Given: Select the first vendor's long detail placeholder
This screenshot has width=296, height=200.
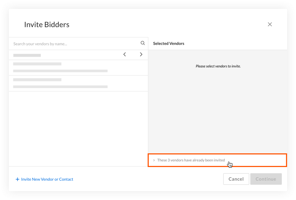Looking at the screenshot, I should [60, 71].
